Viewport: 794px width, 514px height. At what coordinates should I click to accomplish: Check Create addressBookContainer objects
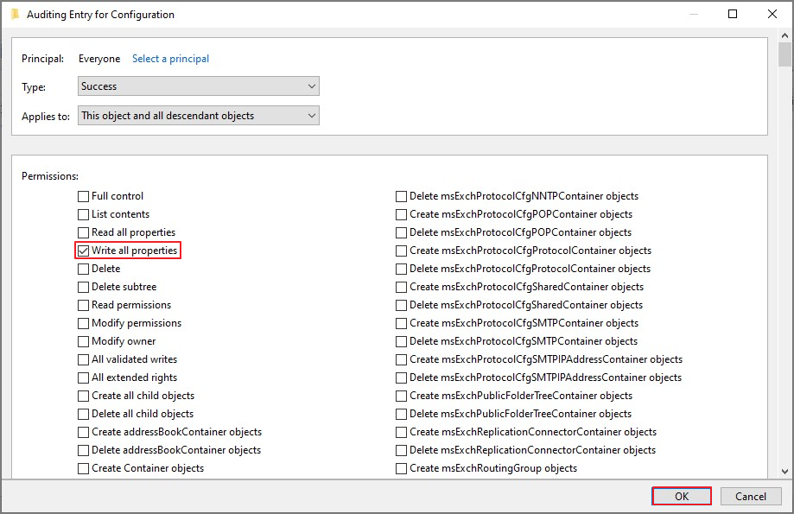tap(84, 433)
